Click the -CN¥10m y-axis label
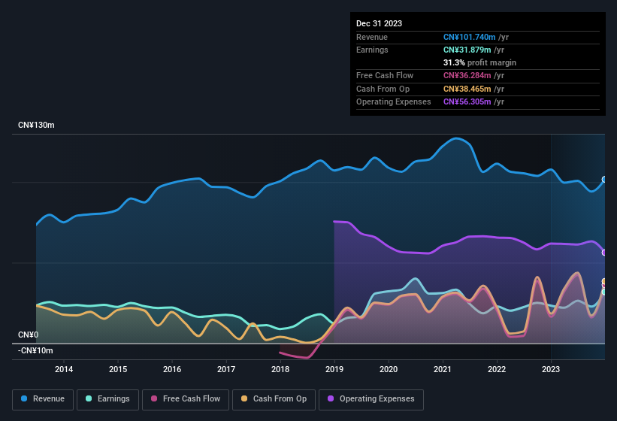Screen dimensions: 617x421 (35, 350)
